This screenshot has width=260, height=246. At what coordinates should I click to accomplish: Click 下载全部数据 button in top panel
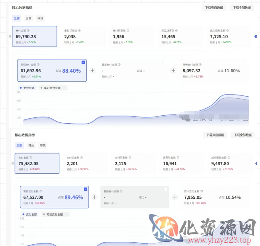[242, 7]
